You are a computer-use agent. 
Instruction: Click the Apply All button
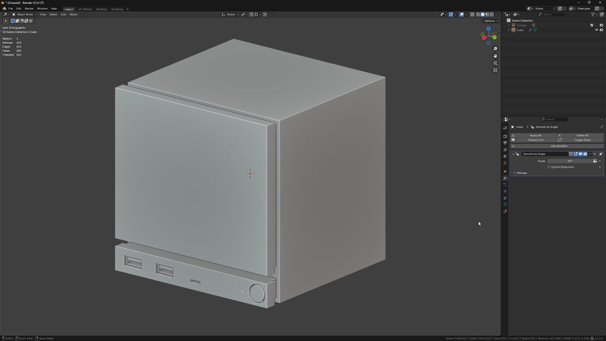[536, 135]
